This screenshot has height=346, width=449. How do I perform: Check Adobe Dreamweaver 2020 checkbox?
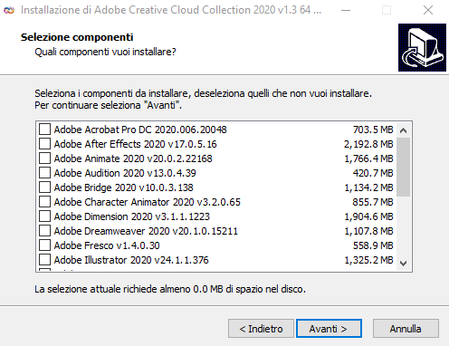44,231
